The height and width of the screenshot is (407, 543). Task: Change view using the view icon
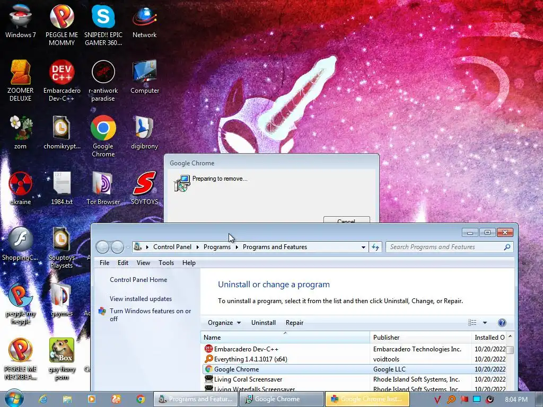click(472, 323)
